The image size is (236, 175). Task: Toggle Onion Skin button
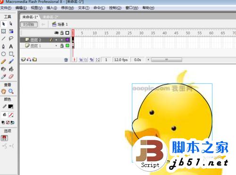tap(81, 60)
